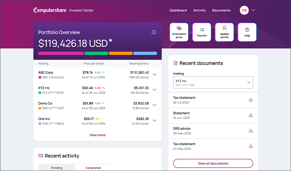Click the ABC 3 Accounts label
Viewport: 291px width, 171px height.
[53, 77]
